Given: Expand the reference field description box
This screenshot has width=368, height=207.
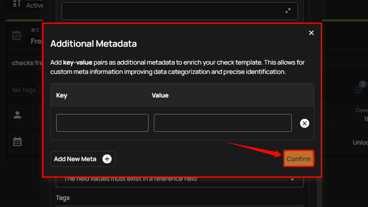Looking at the screenshot, I should click(x=293, y=179).
